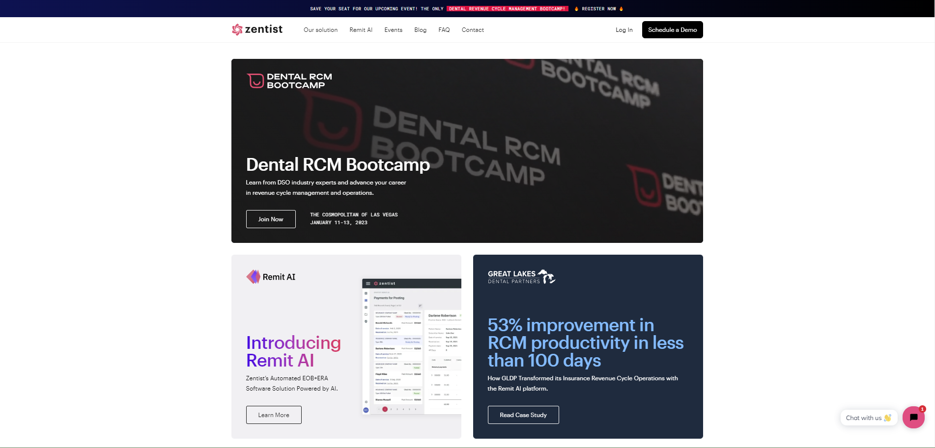Click the Dental RCM Bootcamp heading

coord(338,164)
